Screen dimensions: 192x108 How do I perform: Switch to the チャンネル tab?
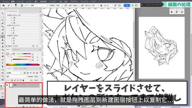click(x=23, y=69)
